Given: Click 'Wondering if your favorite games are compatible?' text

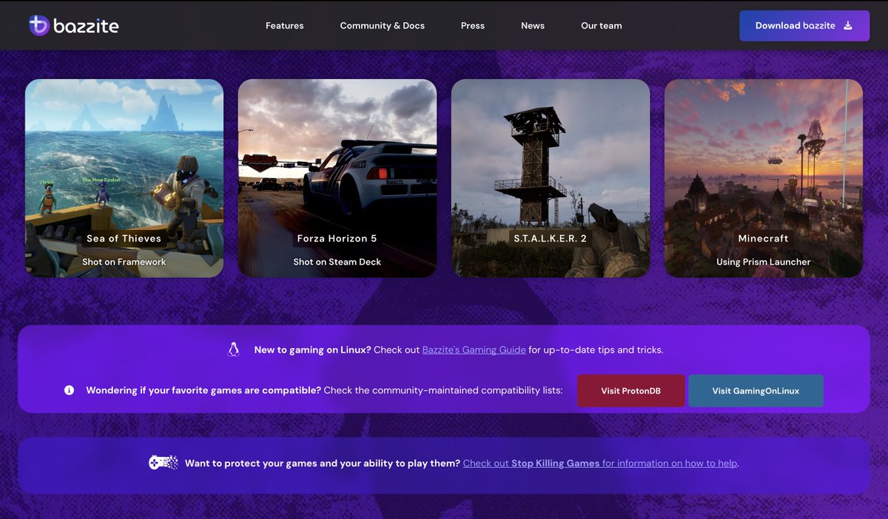Looking at the screenshot, I should tap(203, 390).
